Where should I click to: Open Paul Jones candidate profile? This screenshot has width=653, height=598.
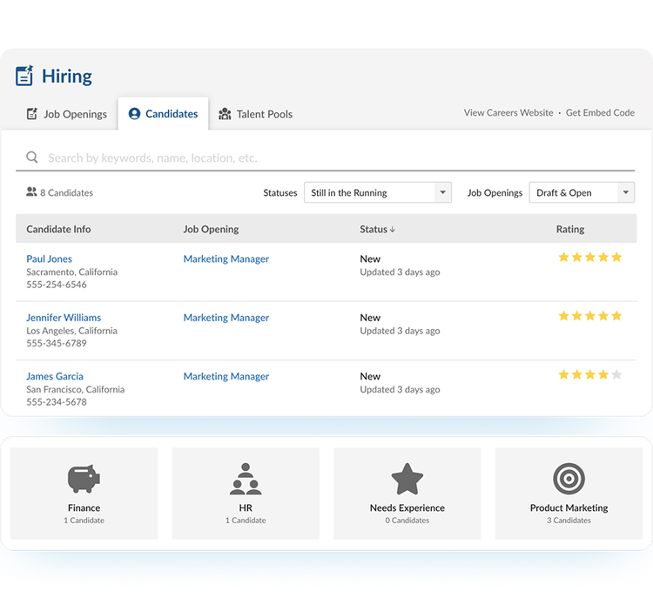[50, 259]
